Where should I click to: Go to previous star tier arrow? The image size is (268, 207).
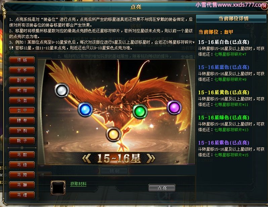pos(87,158)
